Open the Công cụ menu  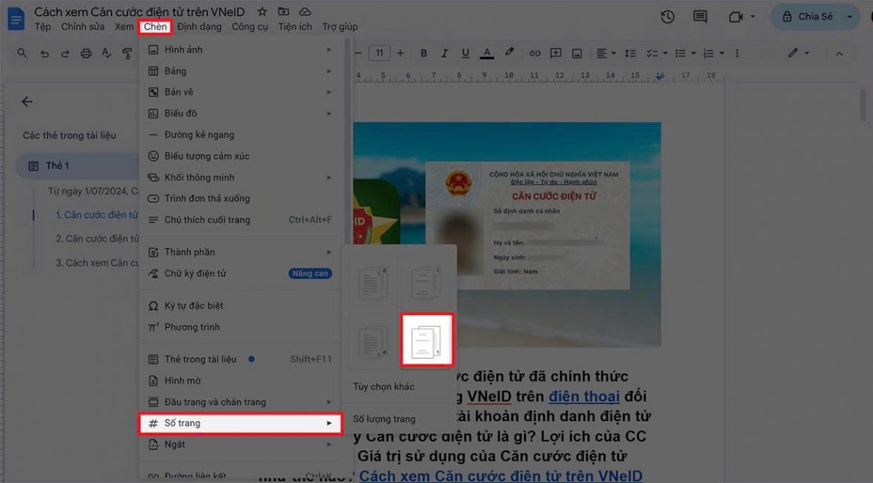pos(249,27)
